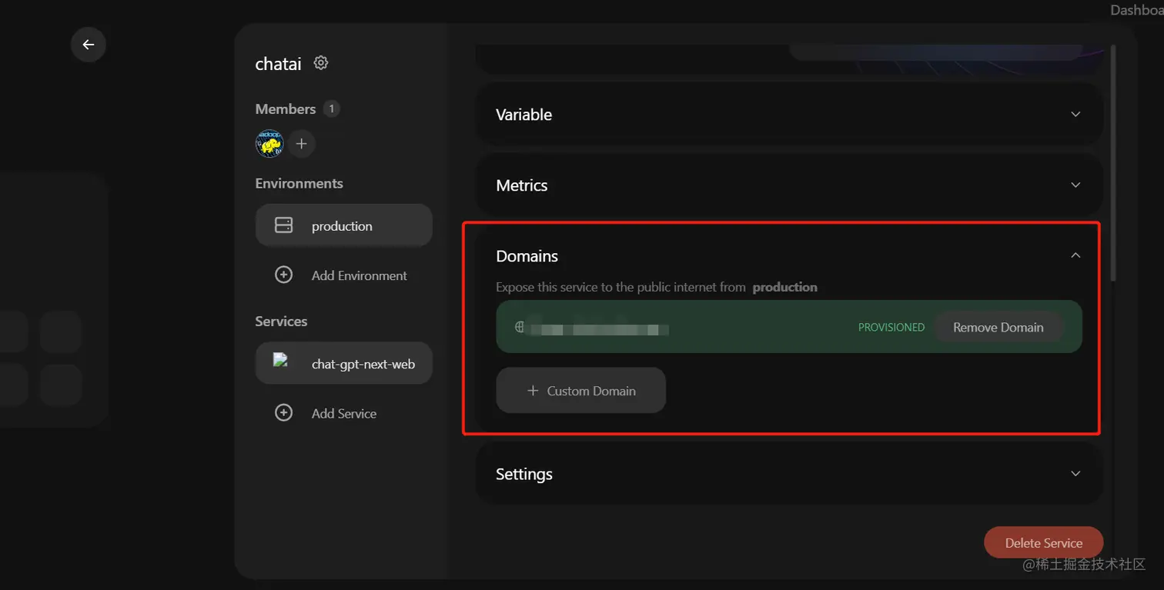
Task: Expand the Metrics section
Action: coord(788,185)
